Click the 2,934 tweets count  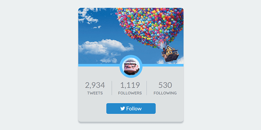pyautogui.click(x=95, y=85)
